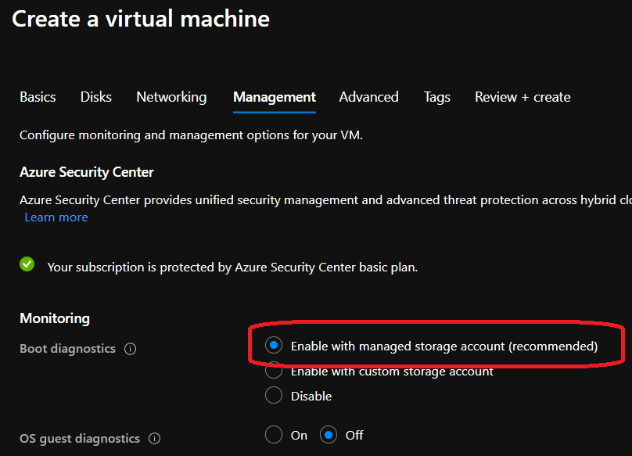Click the OS guest diagnostics label
The image size is (632, 456).
tap(80, 439)
